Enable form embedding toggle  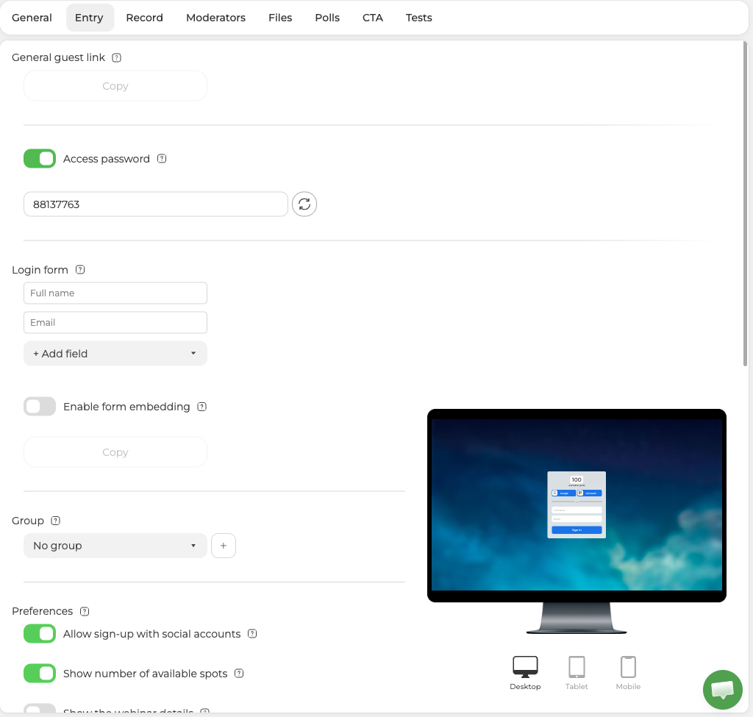(40, 406)
